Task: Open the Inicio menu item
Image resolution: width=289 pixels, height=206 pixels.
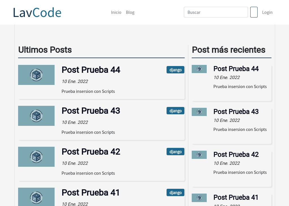Action: coord(116,12)
